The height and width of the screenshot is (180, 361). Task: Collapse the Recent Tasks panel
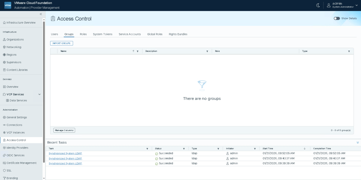(357, 143)
